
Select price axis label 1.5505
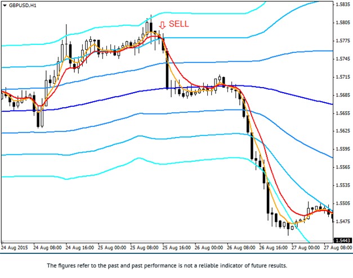pyautogui.click(x=343, y=203)
